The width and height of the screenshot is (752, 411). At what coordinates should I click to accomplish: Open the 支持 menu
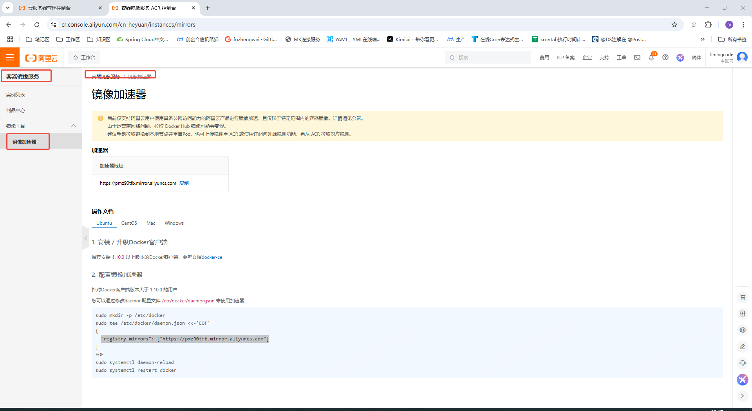pyautogui.click(x=604, y=57)
